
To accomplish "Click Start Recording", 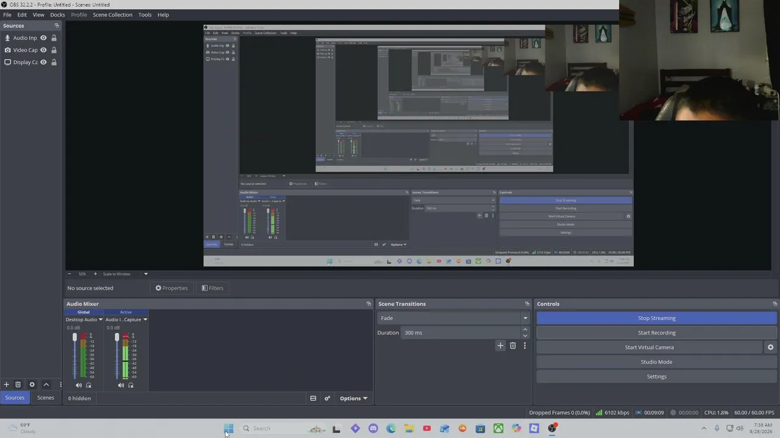I will (657, 333).
